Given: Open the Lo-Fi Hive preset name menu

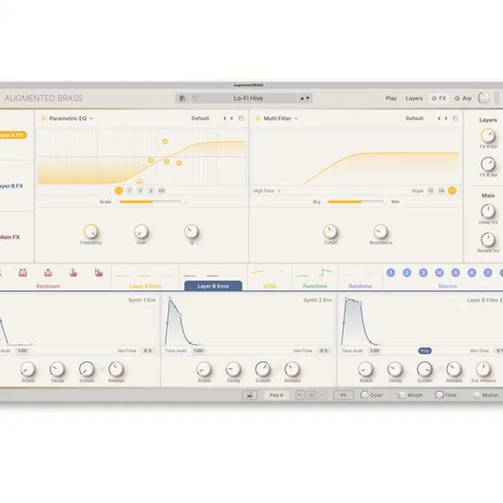Looking at the screenshot, I should 248,99.
